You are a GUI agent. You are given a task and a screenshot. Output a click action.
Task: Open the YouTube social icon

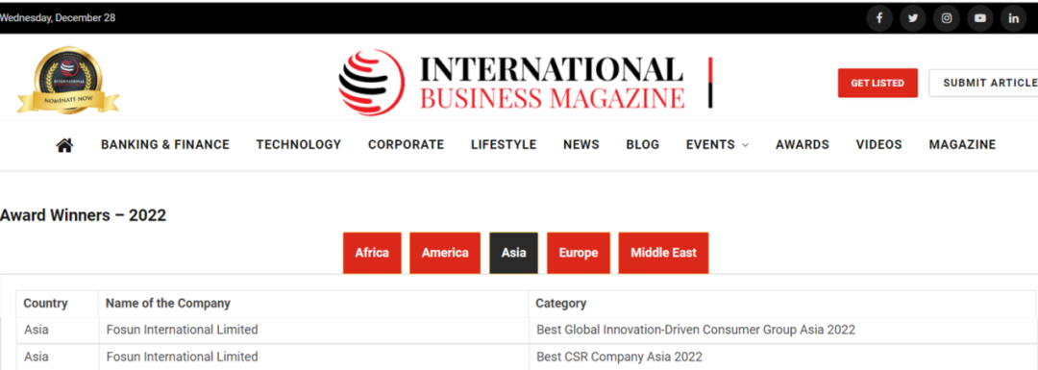point(979,18)
